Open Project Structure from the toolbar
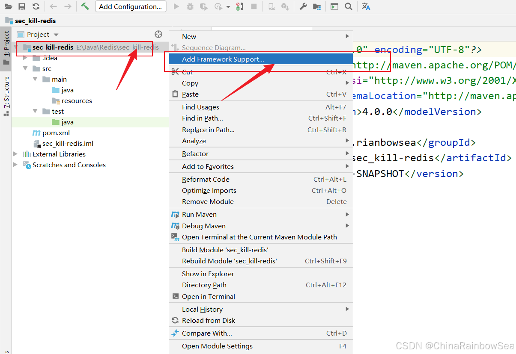 click(317, 6)
